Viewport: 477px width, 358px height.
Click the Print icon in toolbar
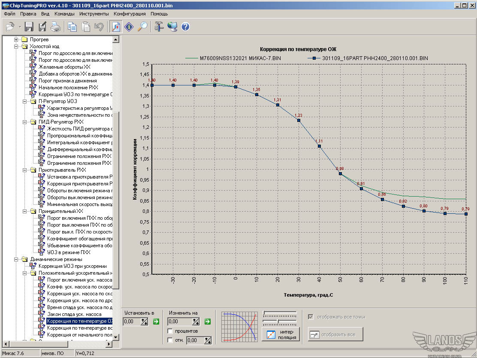(x=56, y=27)
